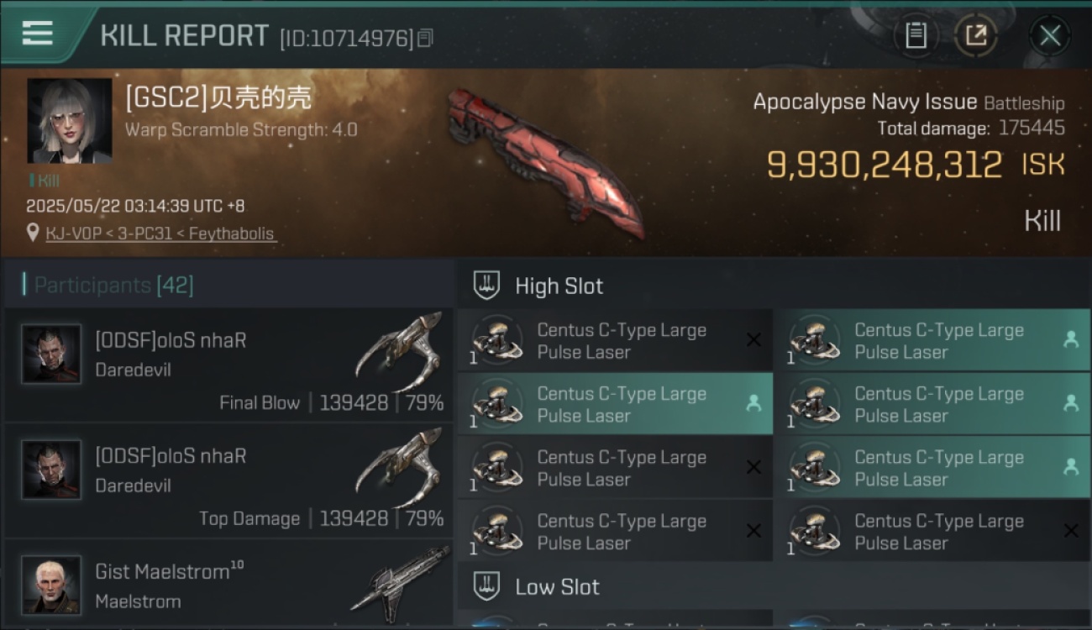Copy the kill report ID

pyautogui.click(x=426, y=38)
